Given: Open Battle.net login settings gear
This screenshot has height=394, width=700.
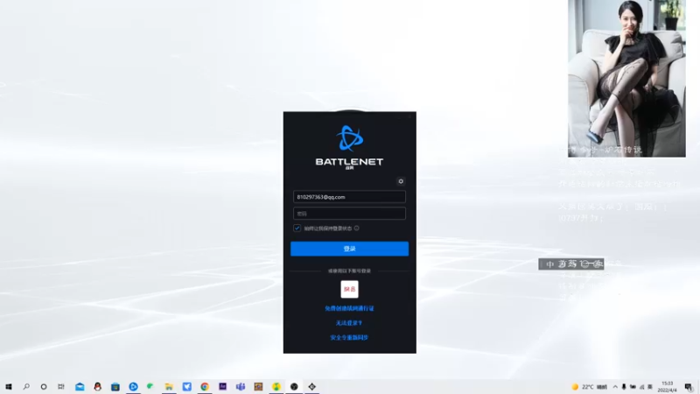Looking at the screenshot, I should (x=401, y=181).
